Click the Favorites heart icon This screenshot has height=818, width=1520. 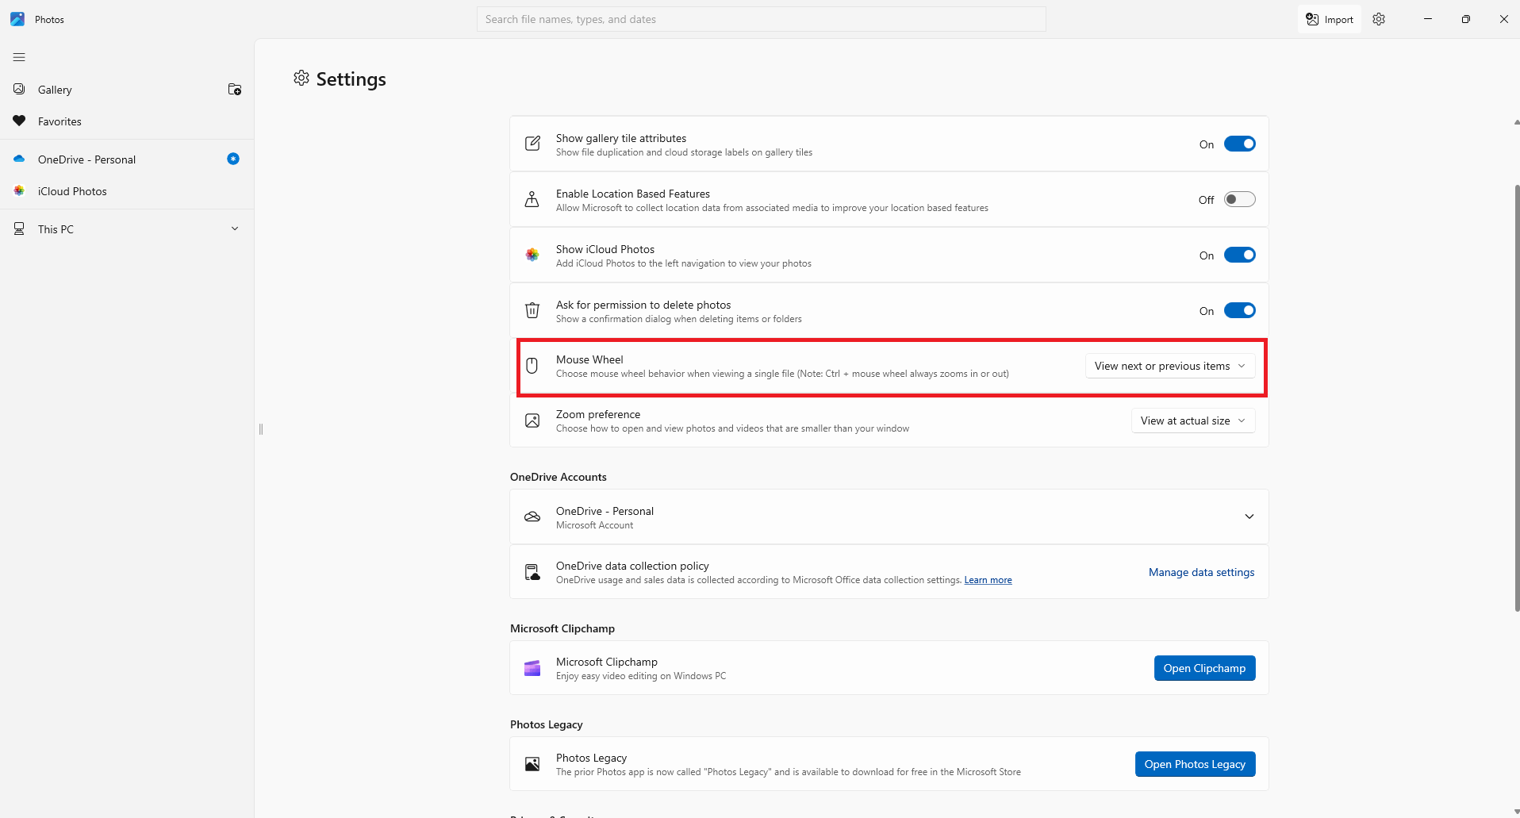coord(19,121)
